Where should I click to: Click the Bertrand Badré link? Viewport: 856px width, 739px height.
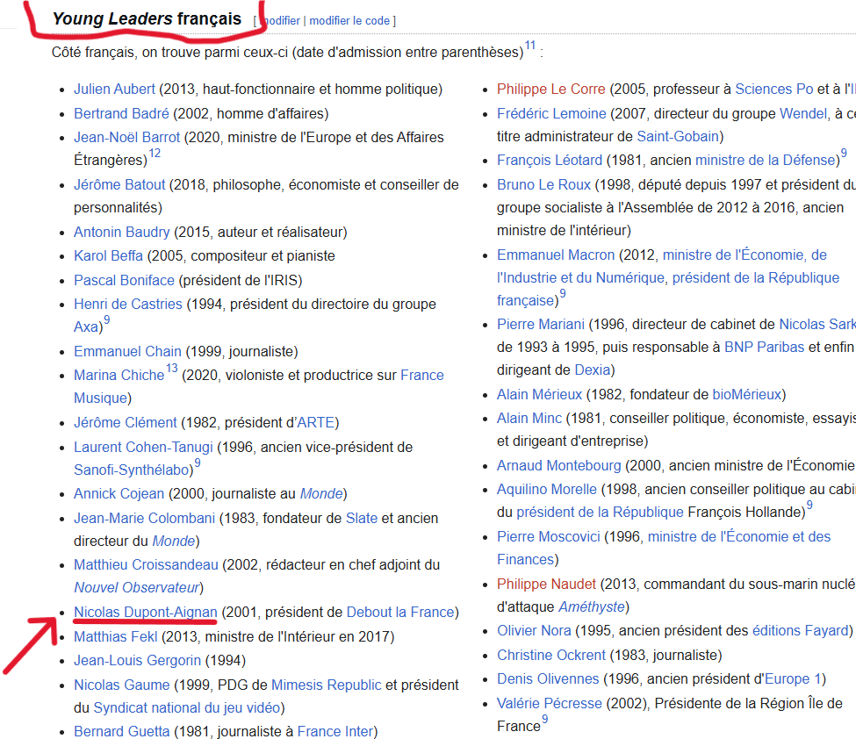121,113
